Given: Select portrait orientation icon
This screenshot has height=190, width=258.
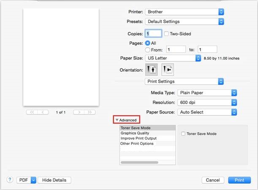Looking at the screenshot, I should [x=151, y=70].
